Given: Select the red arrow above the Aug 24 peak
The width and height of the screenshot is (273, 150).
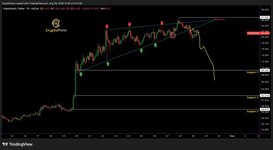Looking at the screenshot, I should [x=129, y=24].
